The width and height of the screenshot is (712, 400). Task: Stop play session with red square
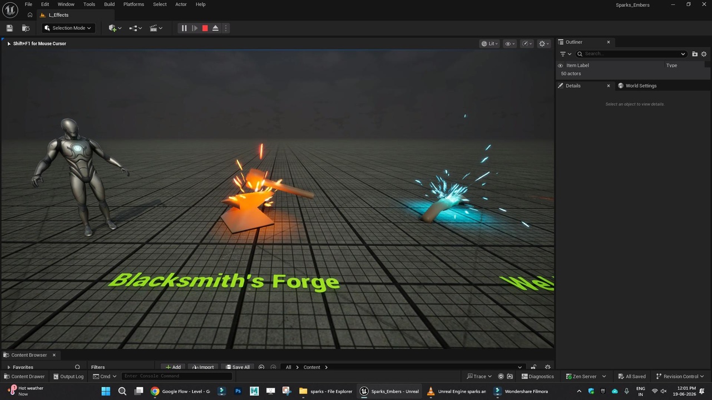205,28
